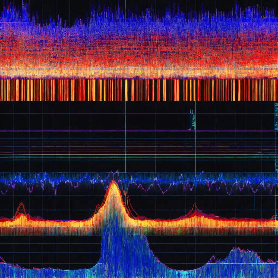Select the cyan marker at the middle panel's right edge
The image size is (278, 278).
[x=276, y=114]
